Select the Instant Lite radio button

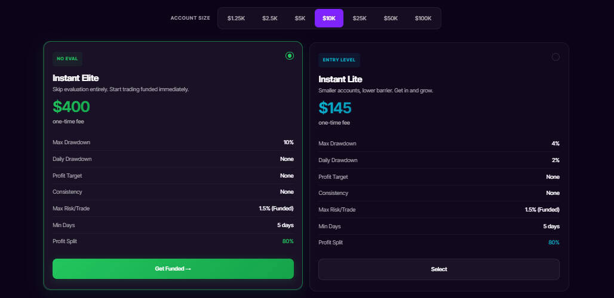click(555, 57)
